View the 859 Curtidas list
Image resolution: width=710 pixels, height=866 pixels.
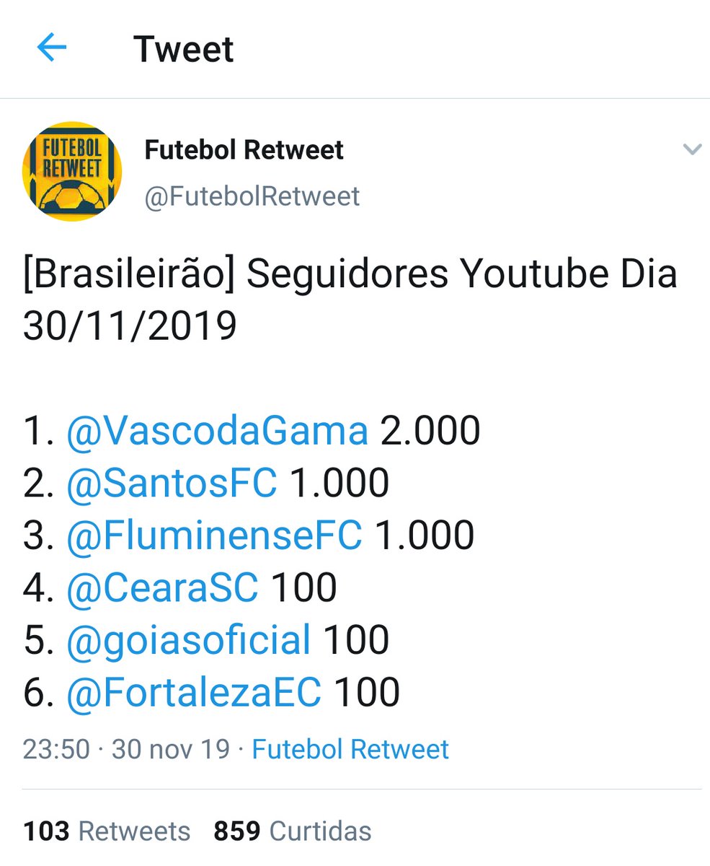tap(292, 831)
